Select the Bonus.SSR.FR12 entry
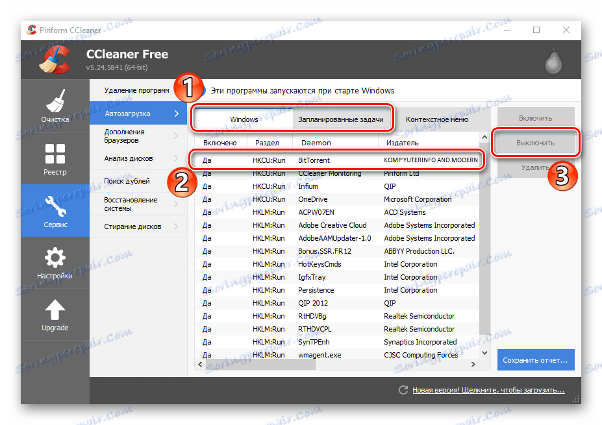602x425 pixels. (337, 251)
